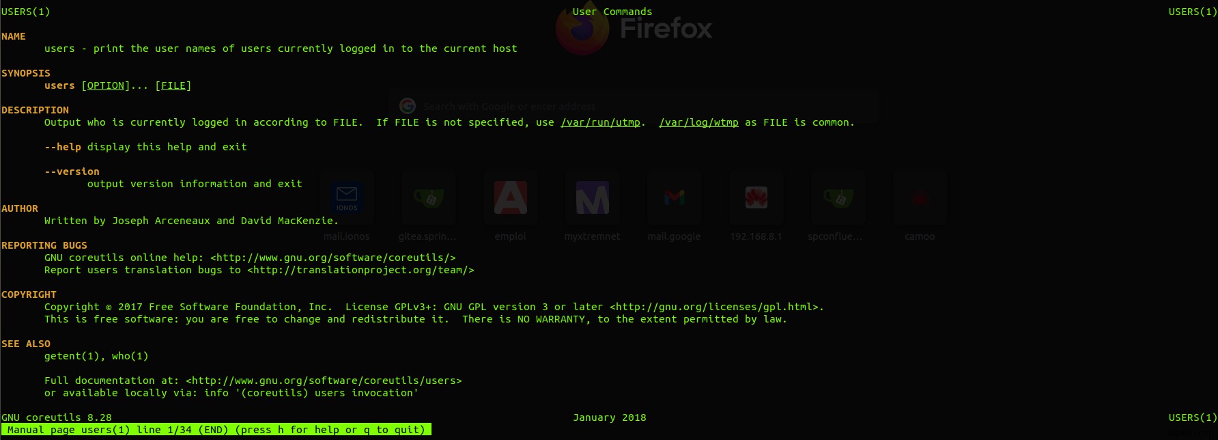Click the NAME section heading

coord(14,36)
